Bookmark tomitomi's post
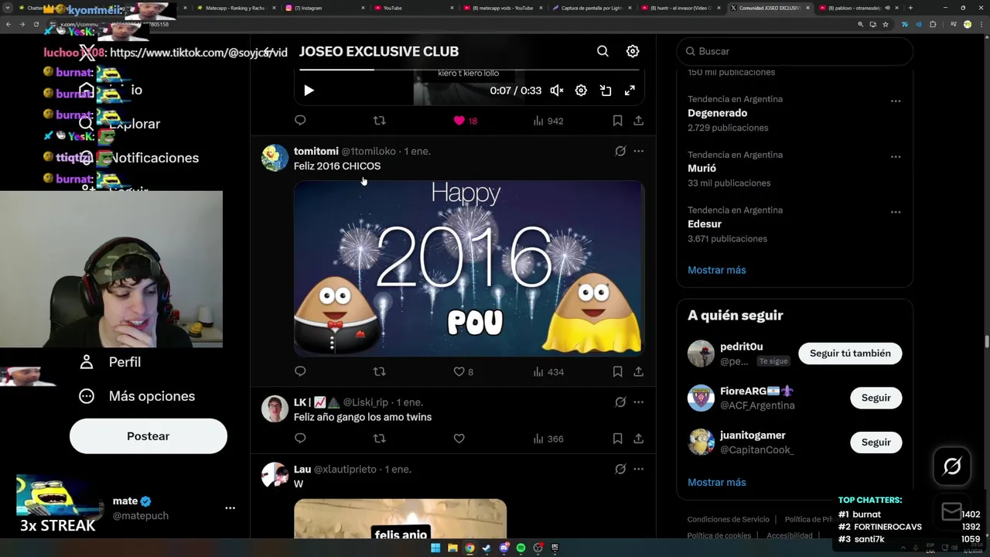 click(x=617, y=371)
